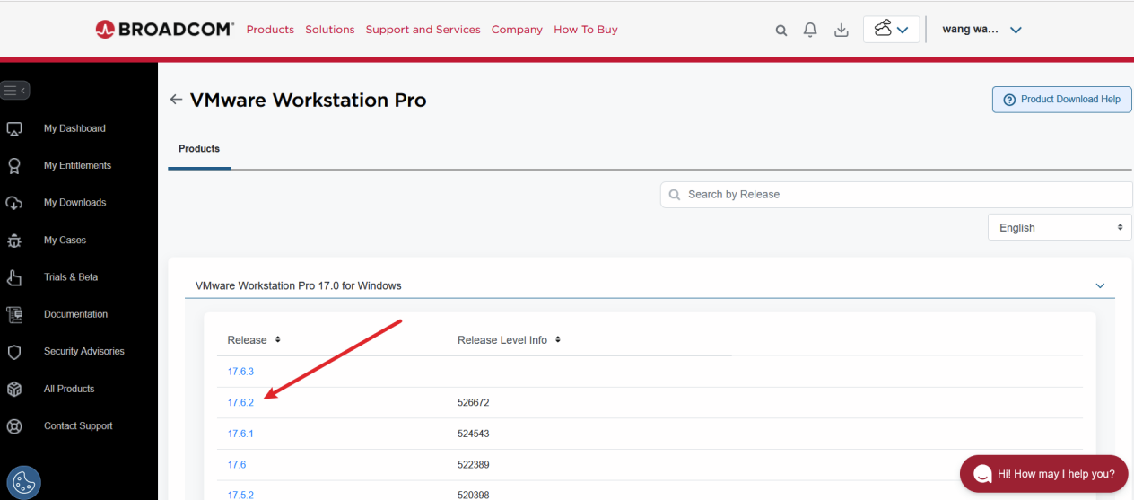Click the Release Level Info column header

click(x=502, y=340)
